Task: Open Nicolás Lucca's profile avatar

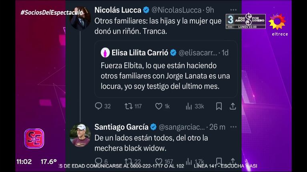Action: (x=80, y=17)
